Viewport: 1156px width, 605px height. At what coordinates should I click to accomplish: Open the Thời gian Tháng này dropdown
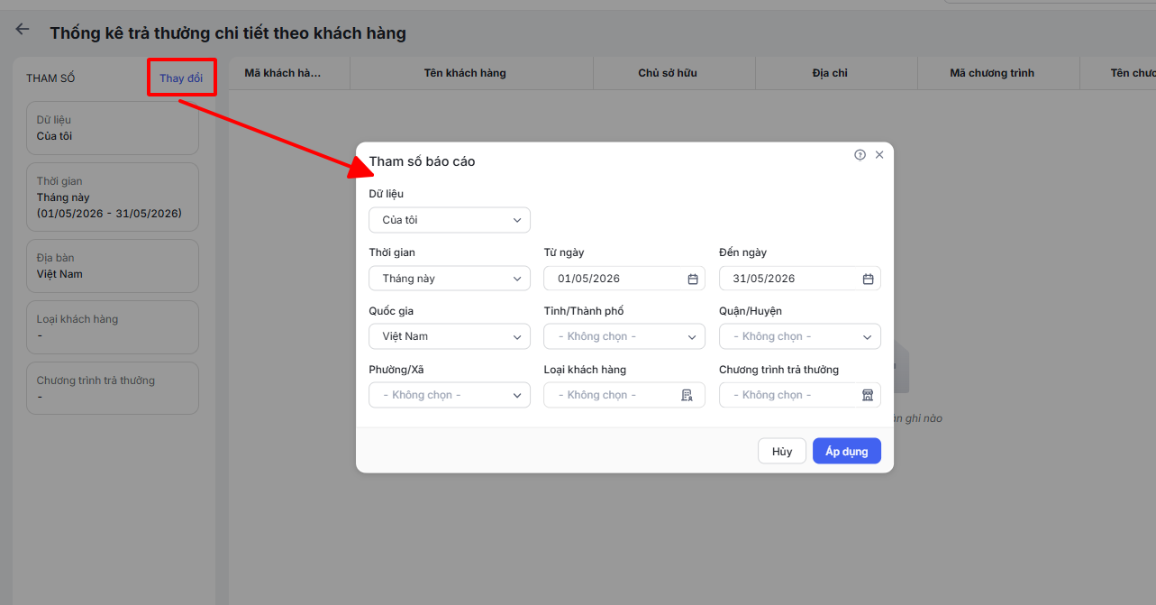(450, 279)
